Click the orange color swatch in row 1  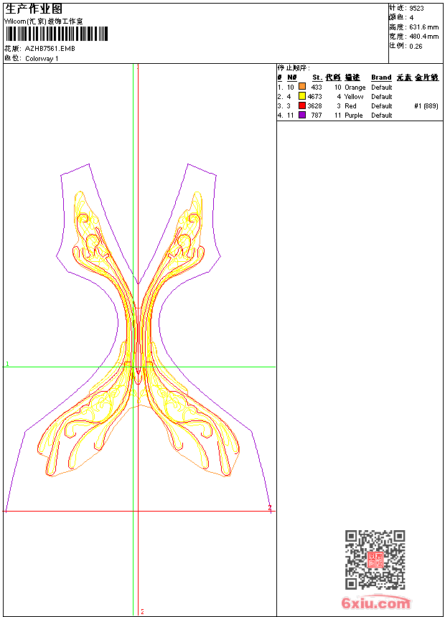click(x=302, y=87)
